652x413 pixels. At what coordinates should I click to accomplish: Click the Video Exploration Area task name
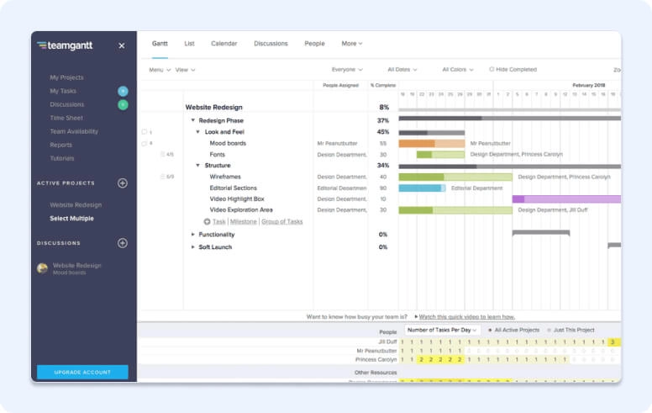[241, 209]
